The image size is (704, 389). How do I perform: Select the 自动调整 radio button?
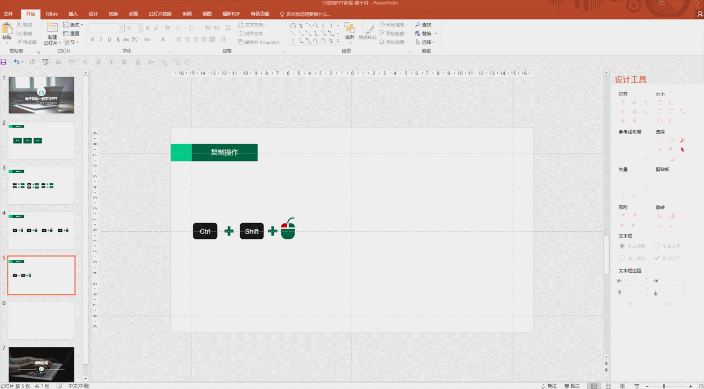coord(622,246)
